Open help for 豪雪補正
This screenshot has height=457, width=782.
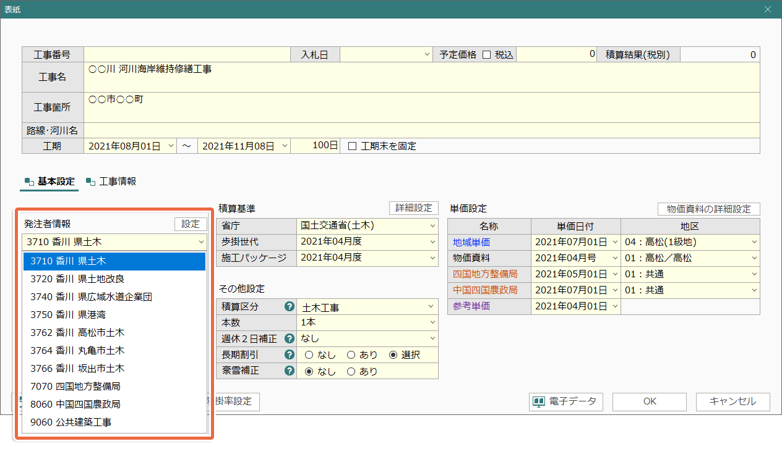288,371
